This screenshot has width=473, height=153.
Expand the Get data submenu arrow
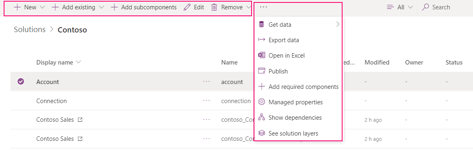(338, 24)
